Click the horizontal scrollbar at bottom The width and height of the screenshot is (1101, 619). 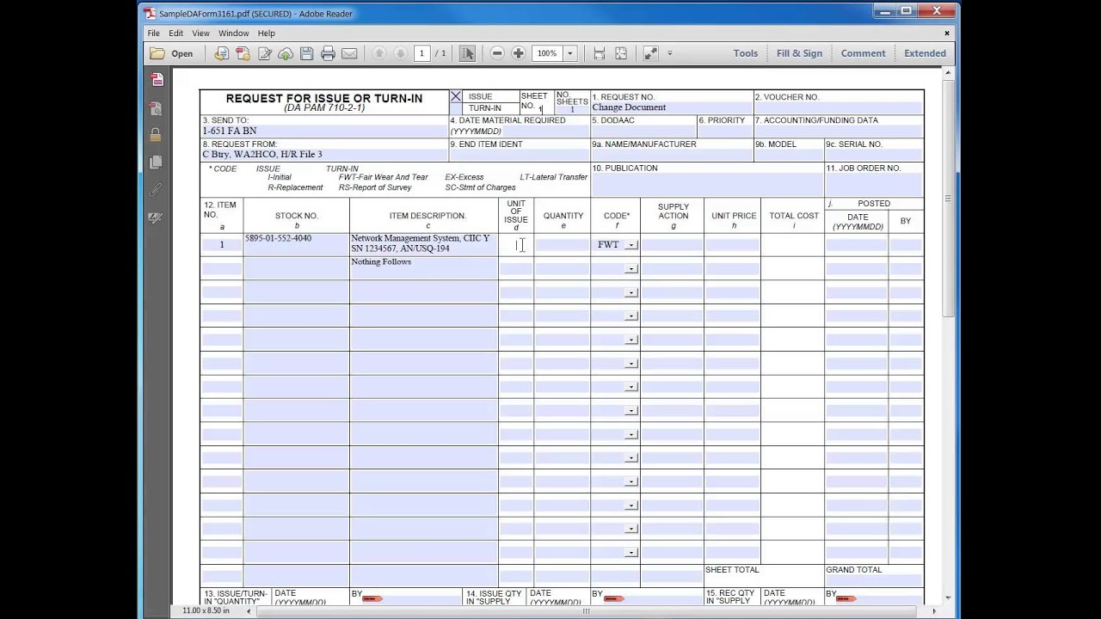(x=586, y=611)
